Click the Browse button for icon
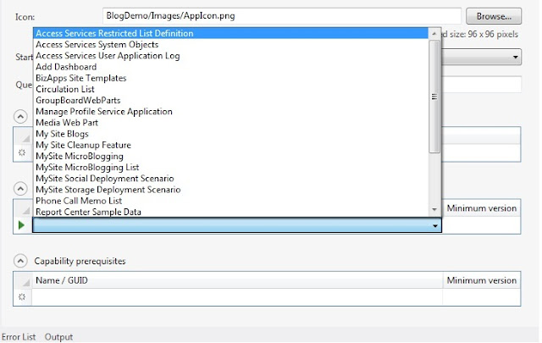 click(x=494, y=16)
